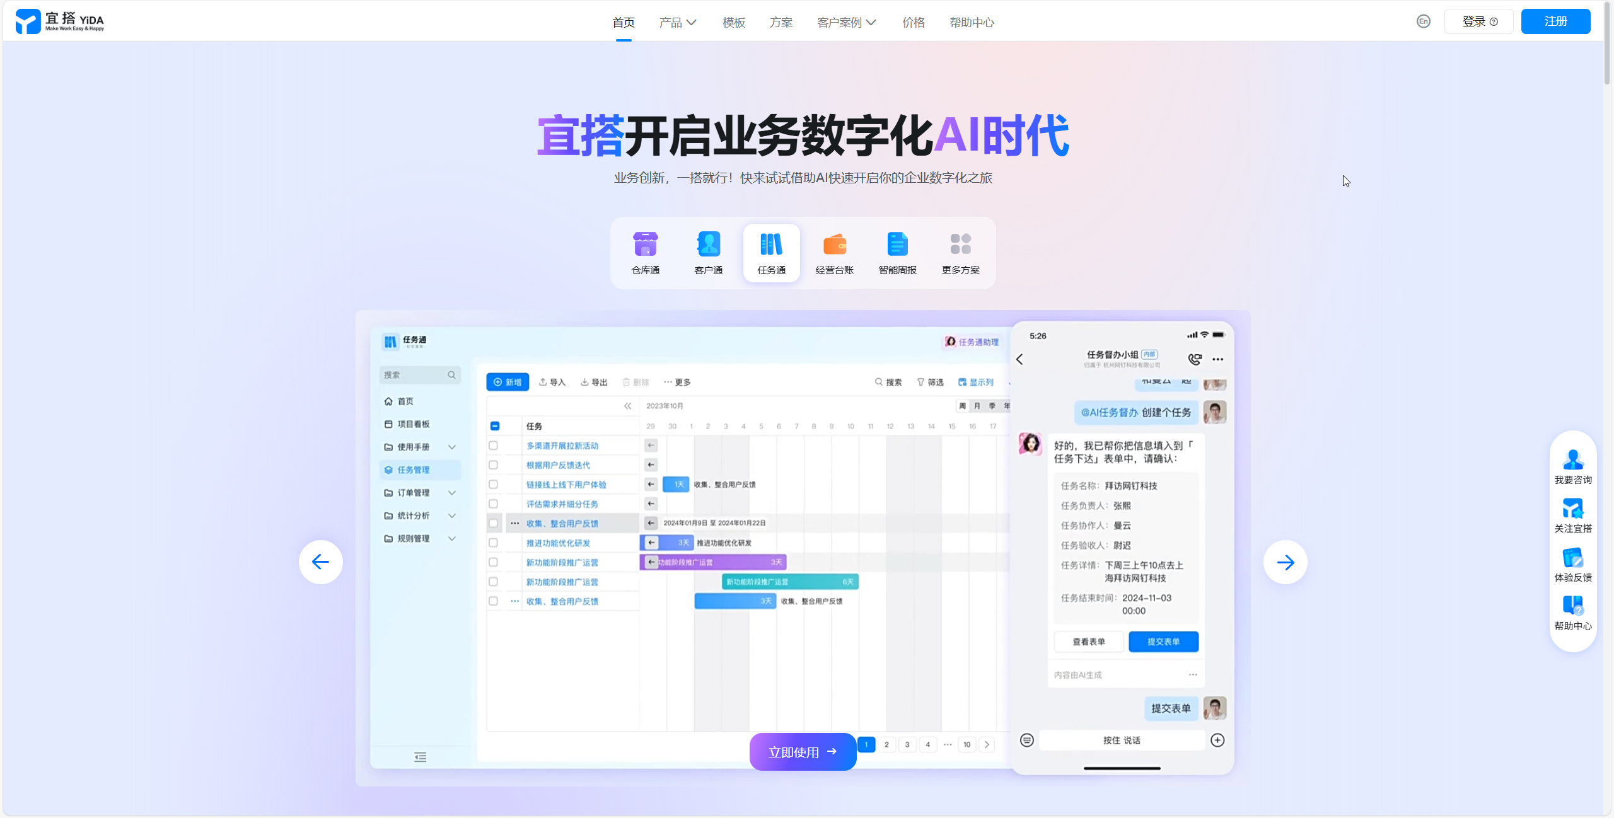The height and width of the screenshot is (818, 1614).
Task: Click the 立即使用 button
Action: click(x=803, y=751)
